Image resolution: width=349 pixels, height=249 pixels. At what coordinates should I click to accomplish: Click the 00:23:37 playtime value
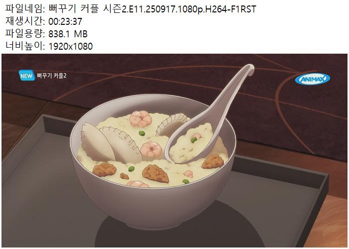tap(65, 21)
